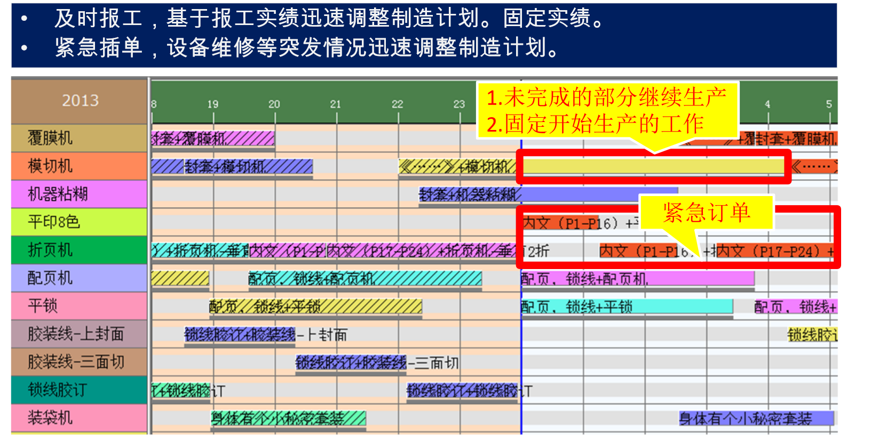879x447 pixels.
Task: Click the 胶装线-上封面 row label
Action: pos(79,334)
